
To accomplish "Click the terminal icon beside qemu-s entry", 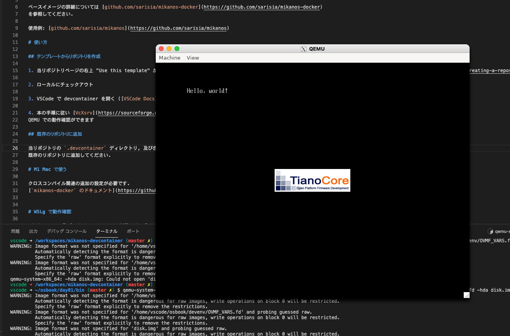I will pos(490,231).
